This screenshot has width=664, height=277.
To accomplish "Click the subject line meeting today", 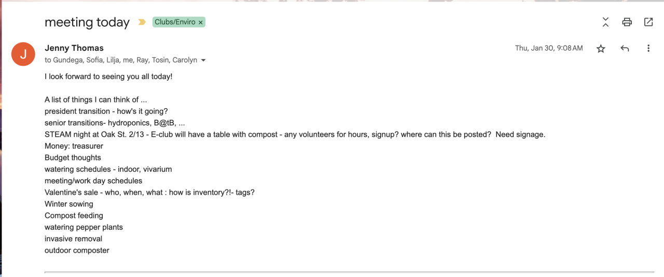I will pos(87,22).
